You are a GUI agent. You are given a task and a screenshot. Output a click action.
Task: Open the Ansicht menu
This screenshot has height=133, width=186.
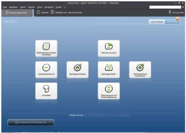point(23,7)
